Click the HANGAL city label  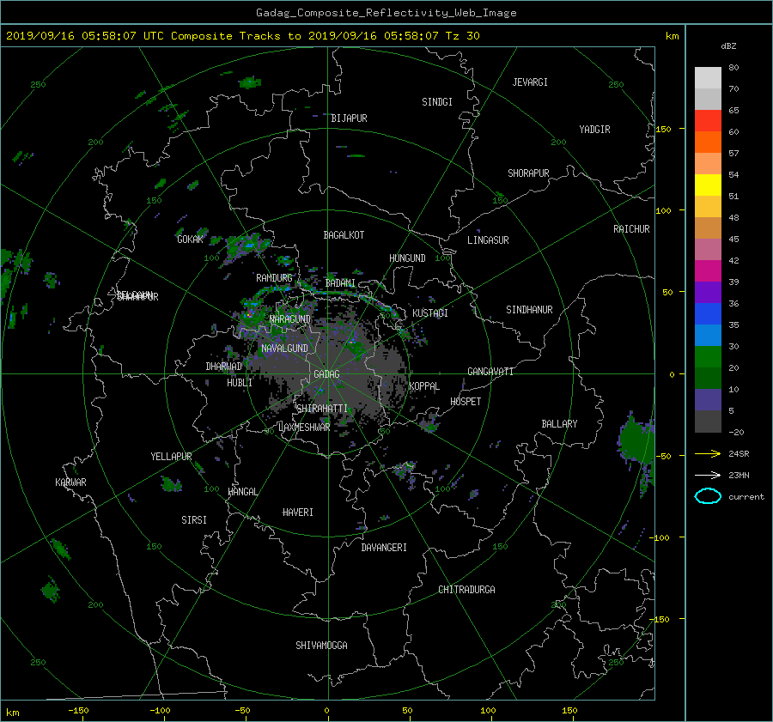(x=242, y=492)
